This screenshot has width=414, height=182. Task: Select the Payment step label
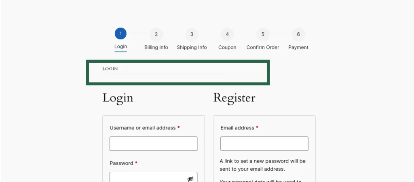(298, 47)
